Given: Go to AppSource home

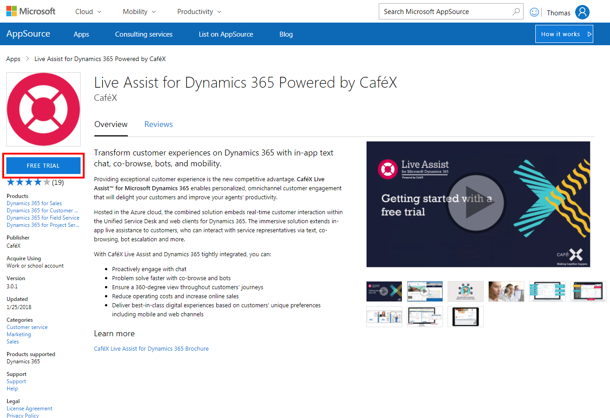Looking at the screenshot, I should coord(28,34).
